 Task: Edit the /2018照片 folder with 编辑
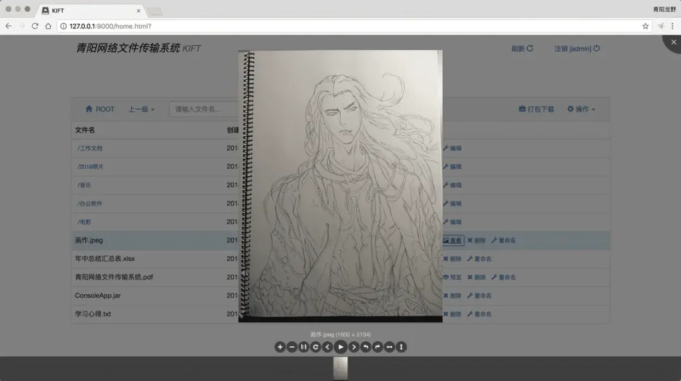452,167
